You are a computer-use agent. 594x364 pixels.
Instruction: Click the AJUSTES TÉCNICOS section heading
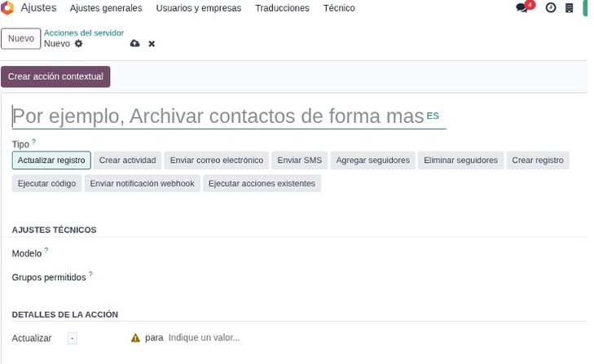pos(54,230)
